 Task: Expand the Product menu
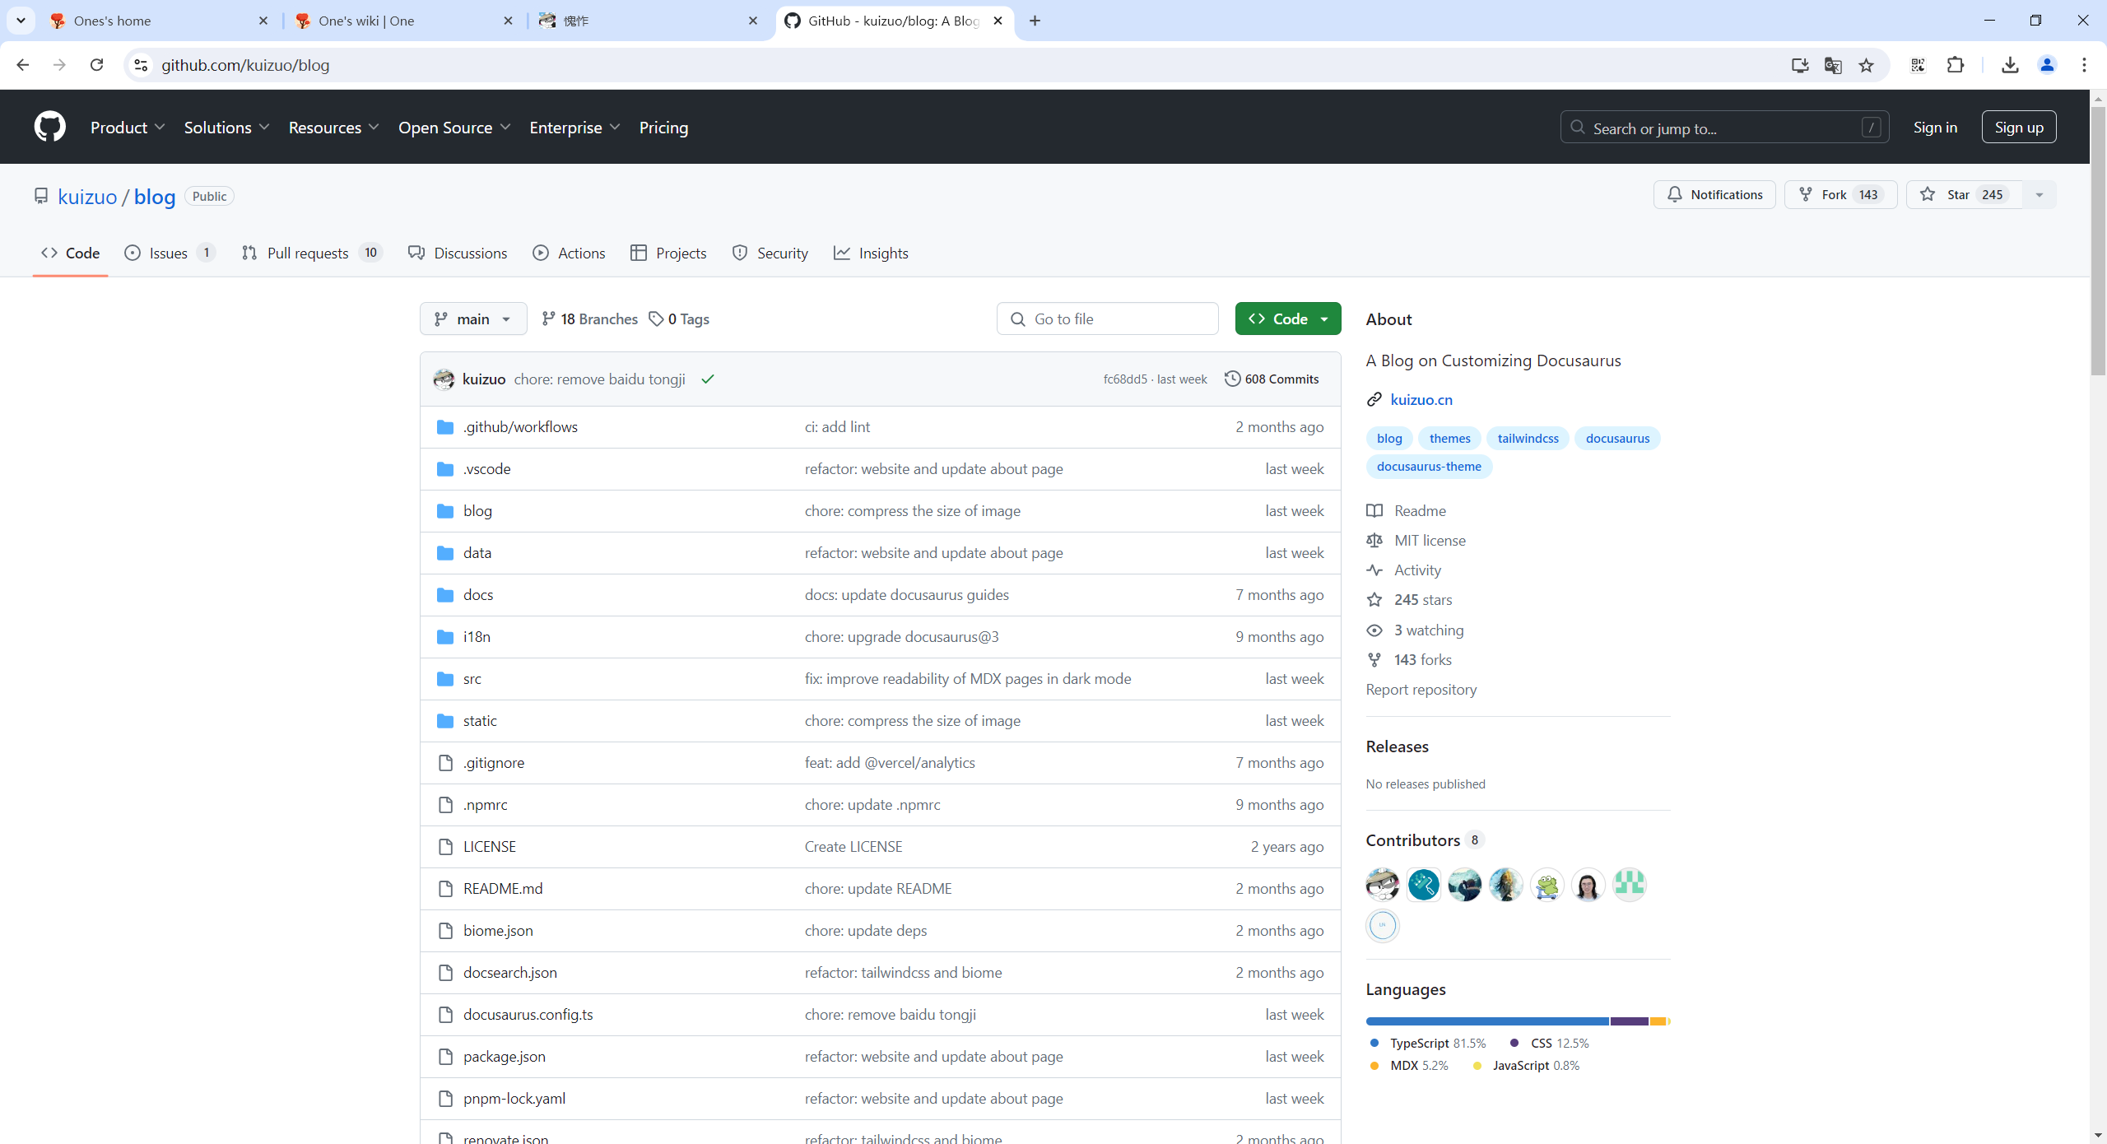pos(128,128)
